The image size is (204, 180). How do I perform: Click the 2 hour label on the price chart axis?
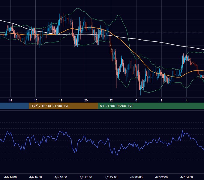pyautogui.click(x=161, y=100)
